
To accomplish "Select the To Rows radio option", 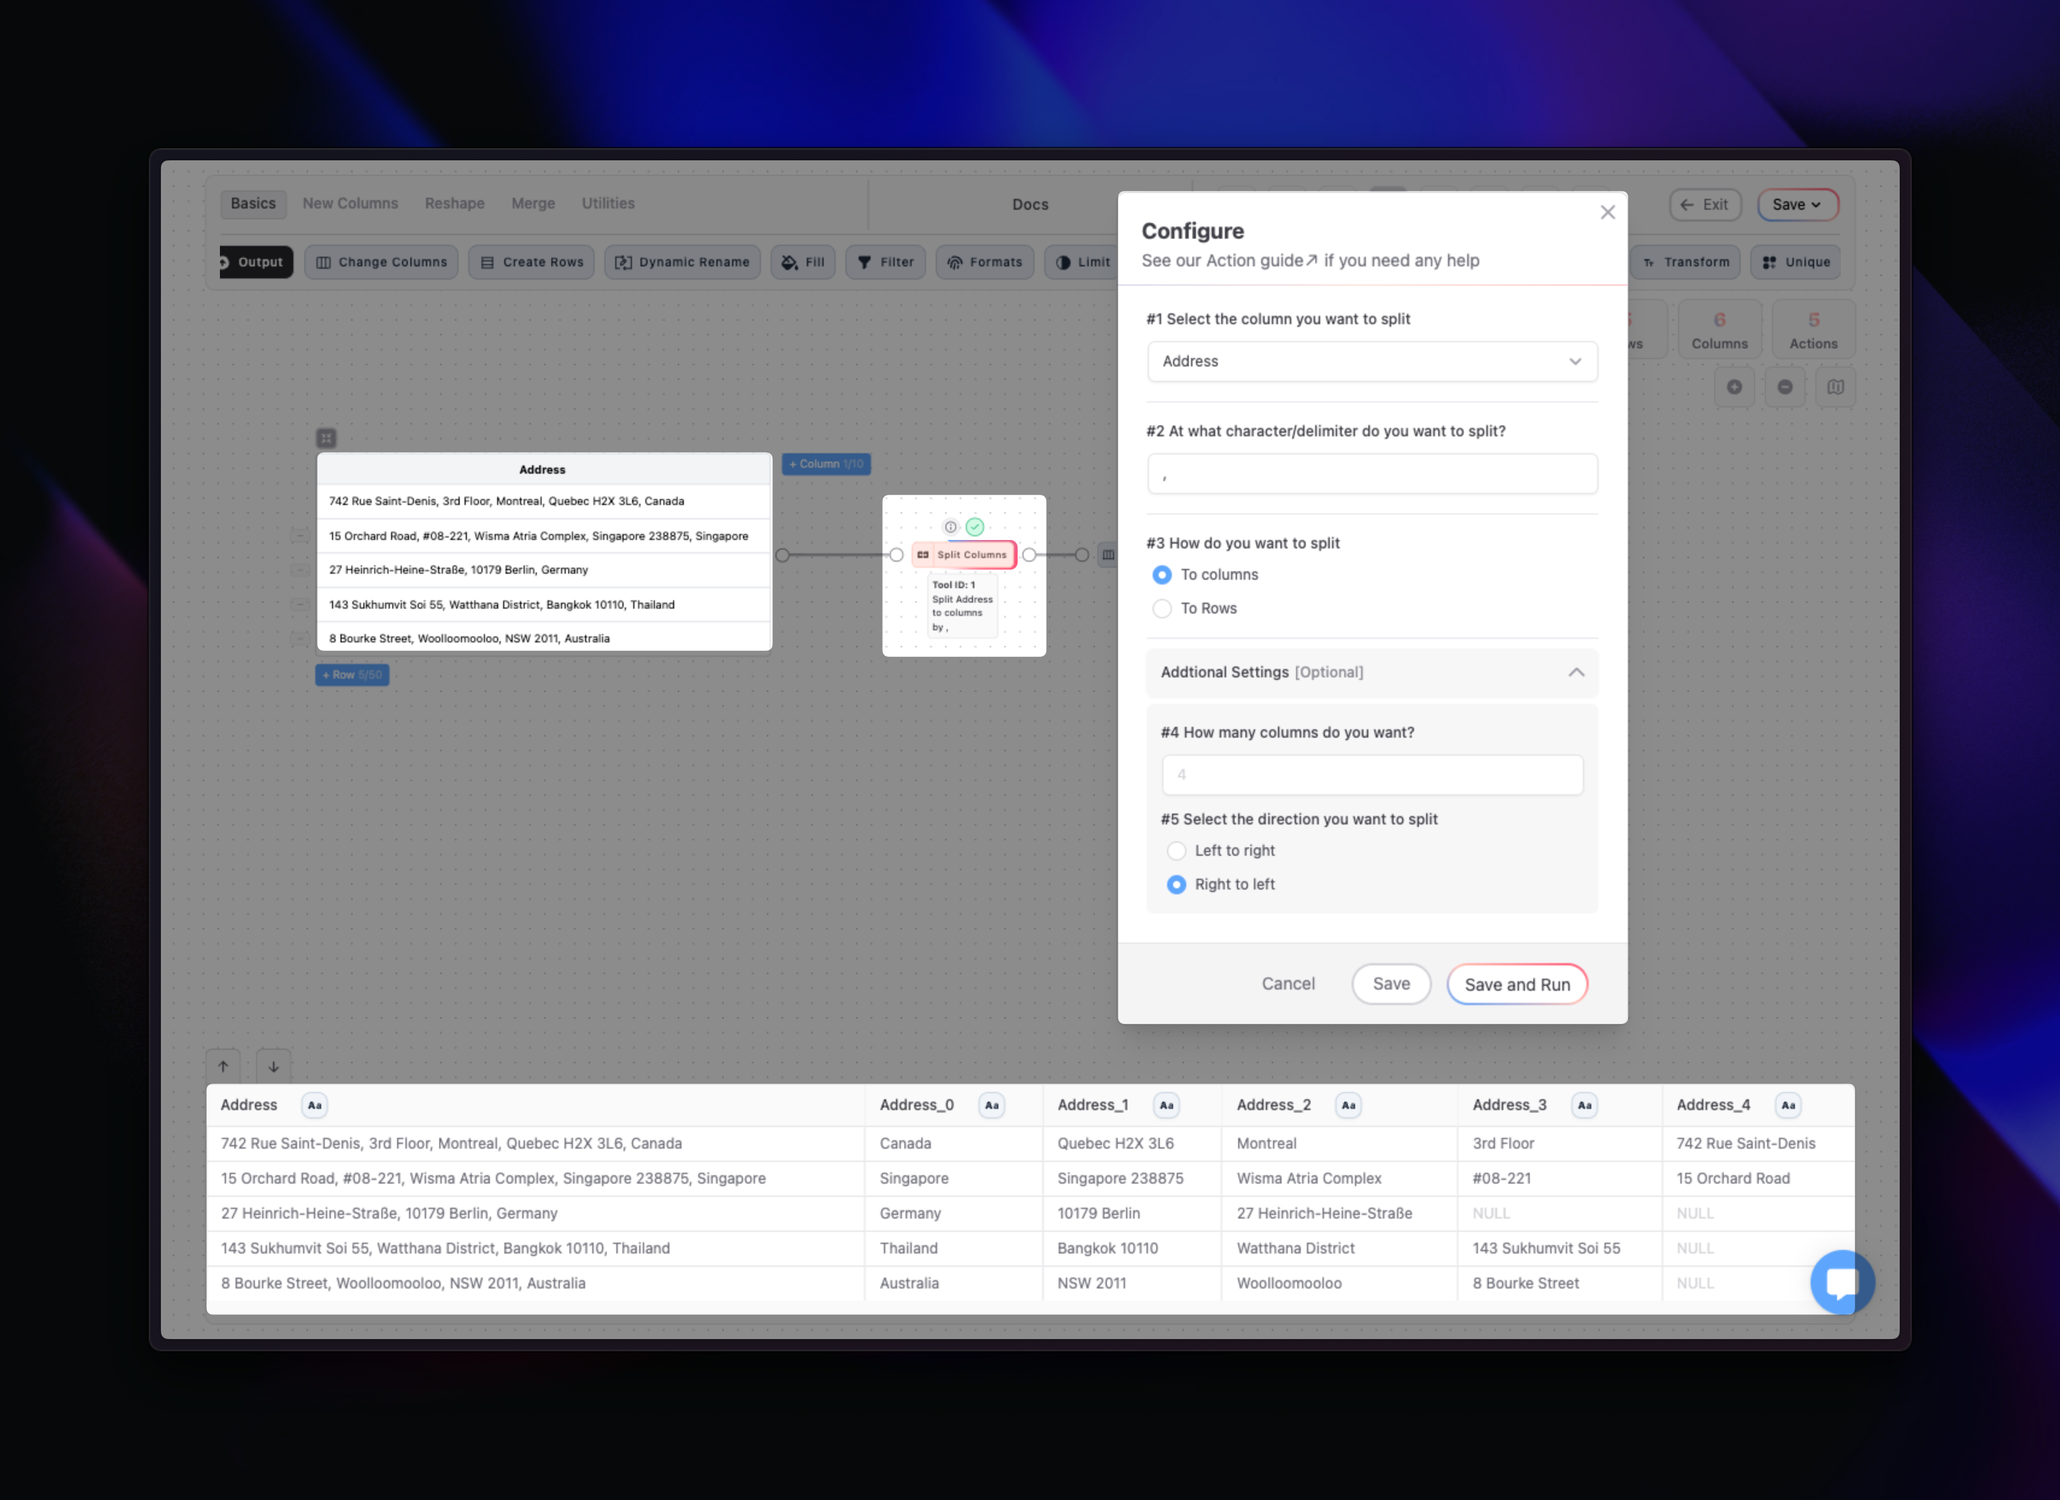I will click(x=1162, y=609).
